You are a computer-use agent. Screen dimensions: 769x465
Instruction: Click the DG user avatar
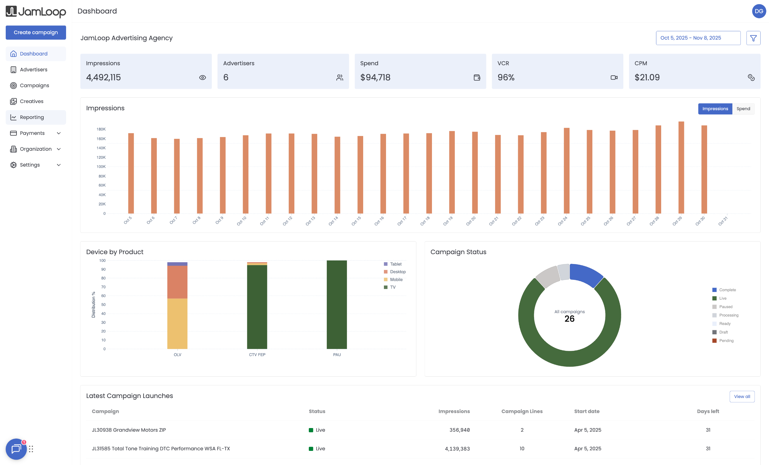tap(759, 11)
